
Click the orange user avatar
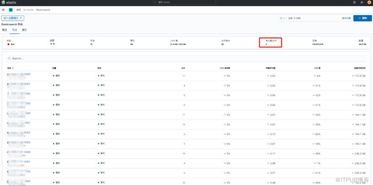[369, 3]
